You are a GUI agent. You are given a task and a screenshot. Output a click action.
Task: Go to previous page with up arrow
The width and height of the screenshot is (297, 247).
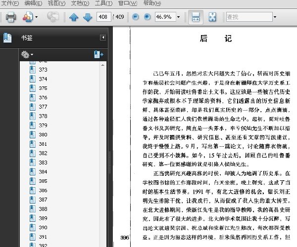pyautogui.click(x=74, y=17)
